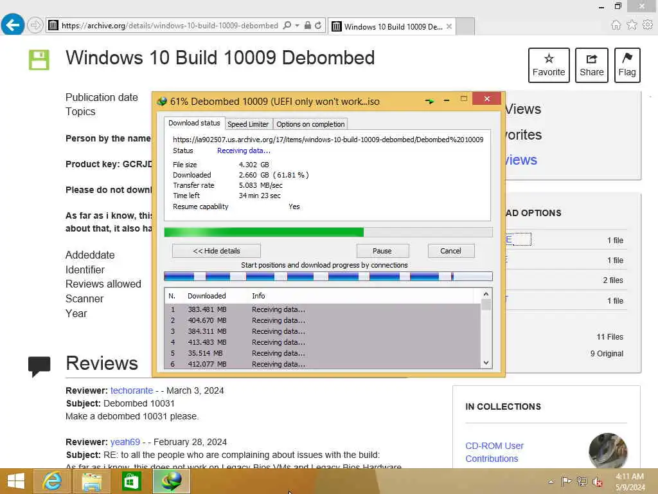Show hidden tray icons arrow

(x=551, y=481)
